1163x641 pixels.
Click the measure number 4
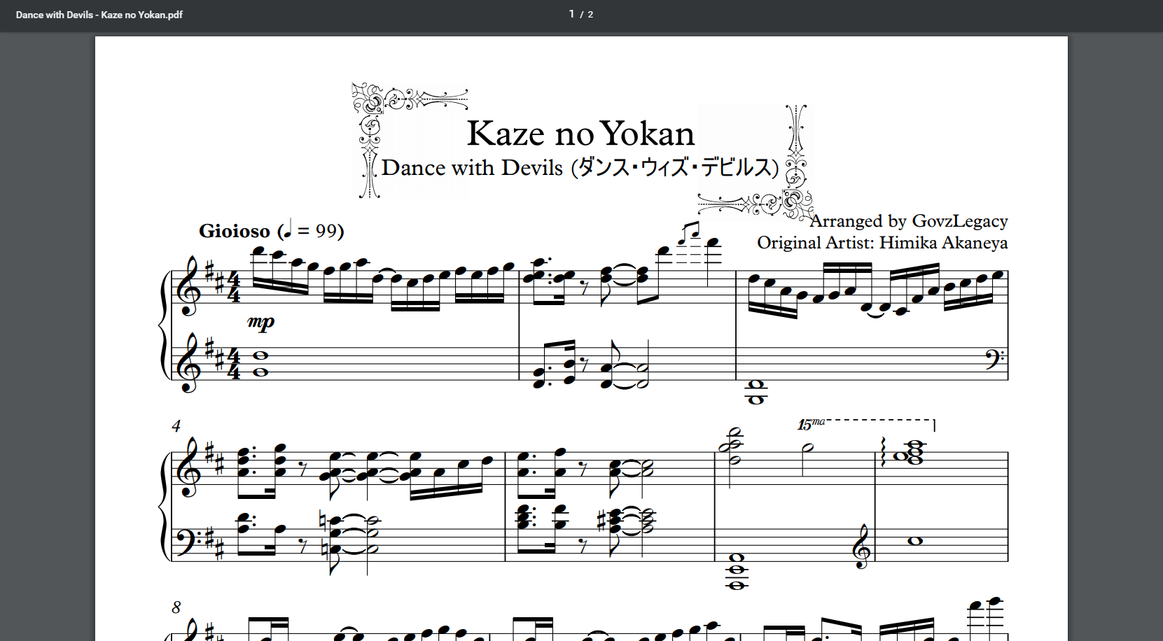176,425
